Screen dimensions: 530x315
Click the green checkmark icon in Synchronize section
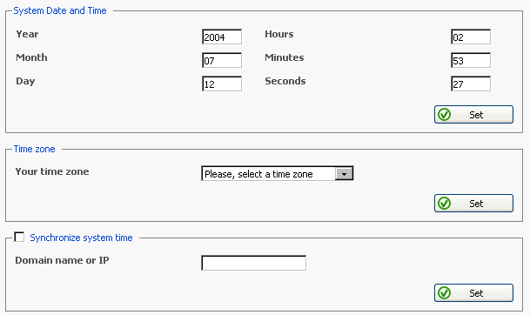point(444,292)
